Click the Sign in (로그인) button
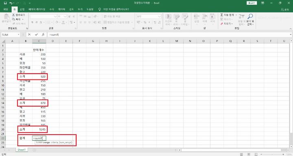 252,3
